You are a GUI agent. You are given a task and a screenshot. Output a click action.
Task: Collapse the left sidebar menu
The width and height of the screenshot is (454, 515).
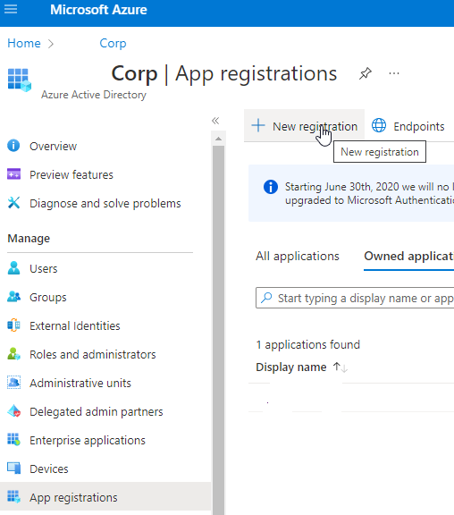click(x=215, y=121)
